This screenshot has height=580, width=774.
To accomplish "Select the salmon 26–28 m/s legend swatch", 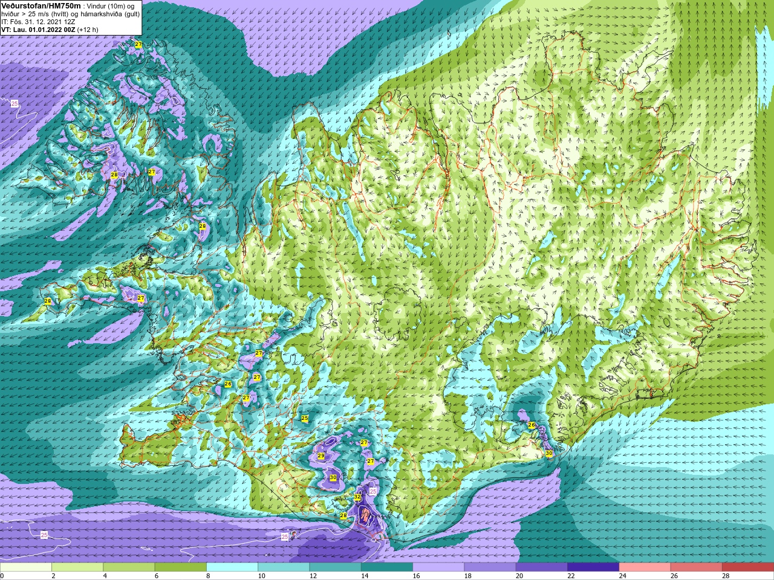I will point(697,567).
